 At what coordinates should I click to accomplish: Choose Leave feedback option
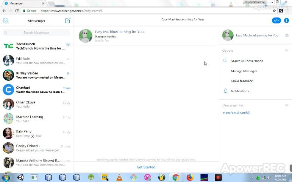(x=242, y=81)
